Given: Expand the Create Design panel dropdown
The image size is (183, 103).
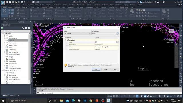Looking at the screenshot, I should (49, 19).
